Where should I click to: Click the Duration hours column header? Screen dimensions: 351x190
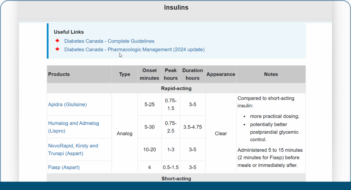(193, 74)
